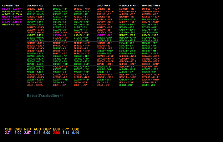Click EURCHF = 4 P under H1 PIPS

pyautogui.click(x=60, y=48)
